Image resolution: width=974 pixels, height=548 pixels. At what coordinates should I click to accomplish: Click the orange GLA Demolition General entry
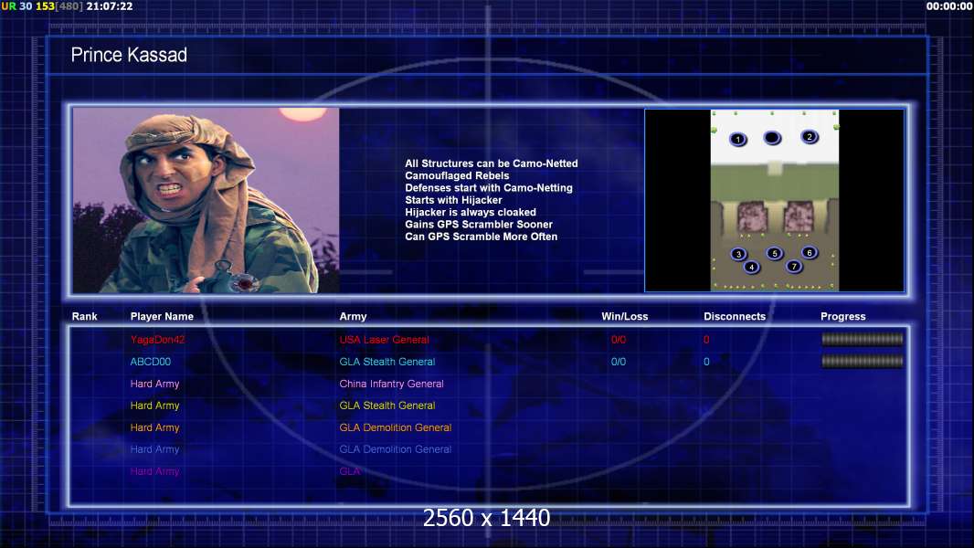tap(395, 427)
